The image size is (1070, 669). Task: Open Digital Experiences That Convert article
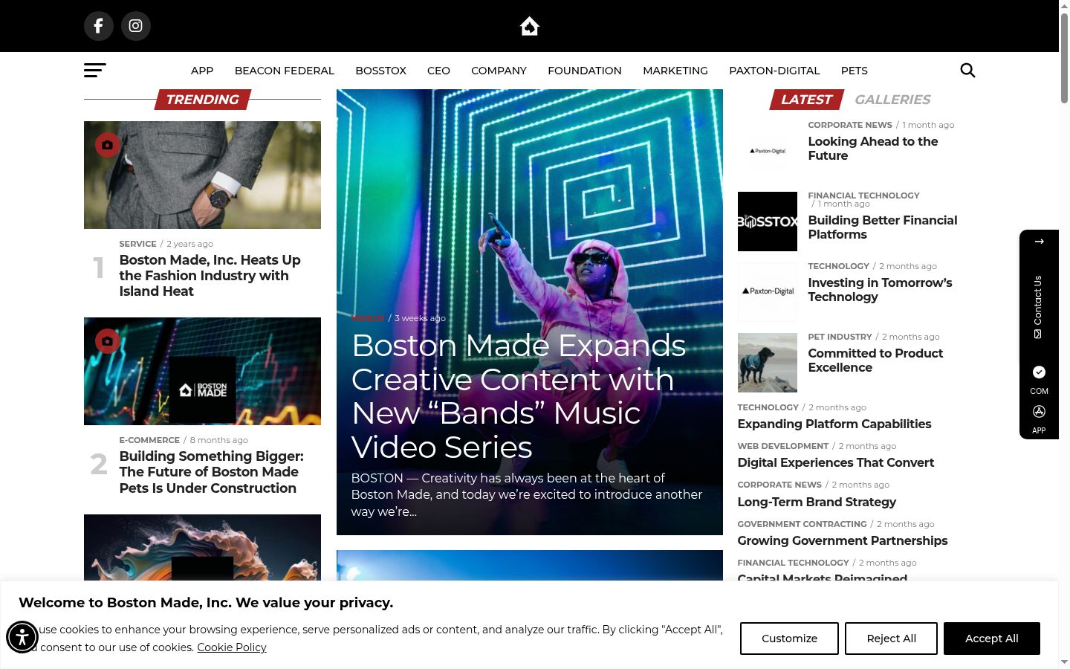836,463
